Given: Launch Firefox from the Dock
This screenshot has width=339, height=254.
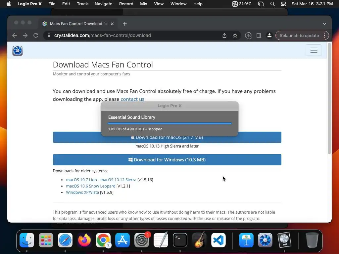Looking at the screenshot, I should tap(84, 240).
